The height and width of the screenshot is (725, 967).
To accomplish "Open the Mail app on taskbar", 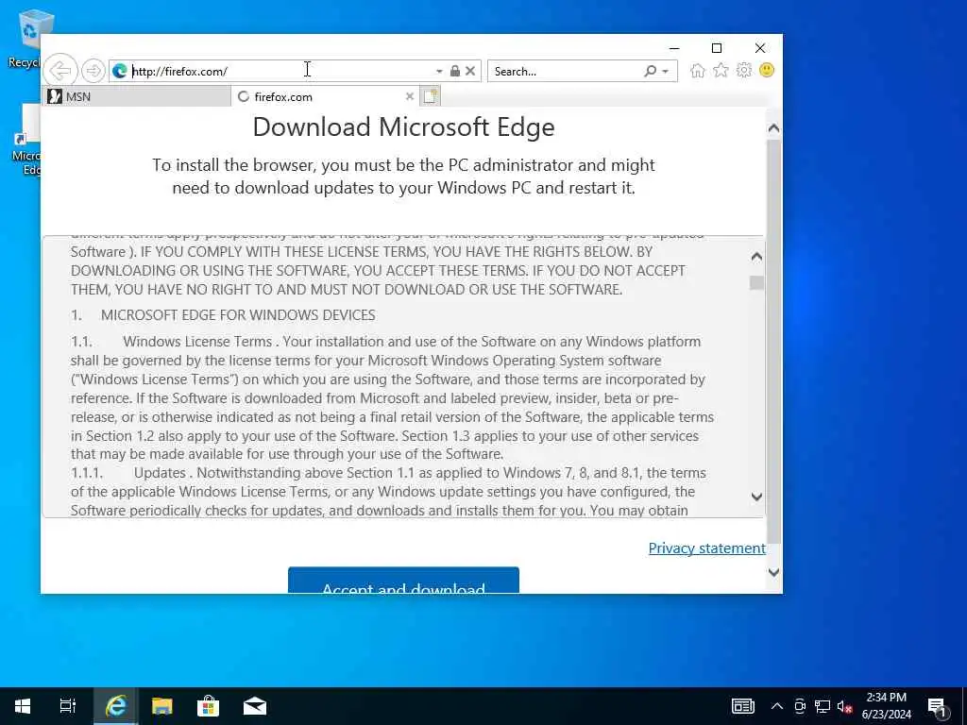I will (x=255, y=706).
